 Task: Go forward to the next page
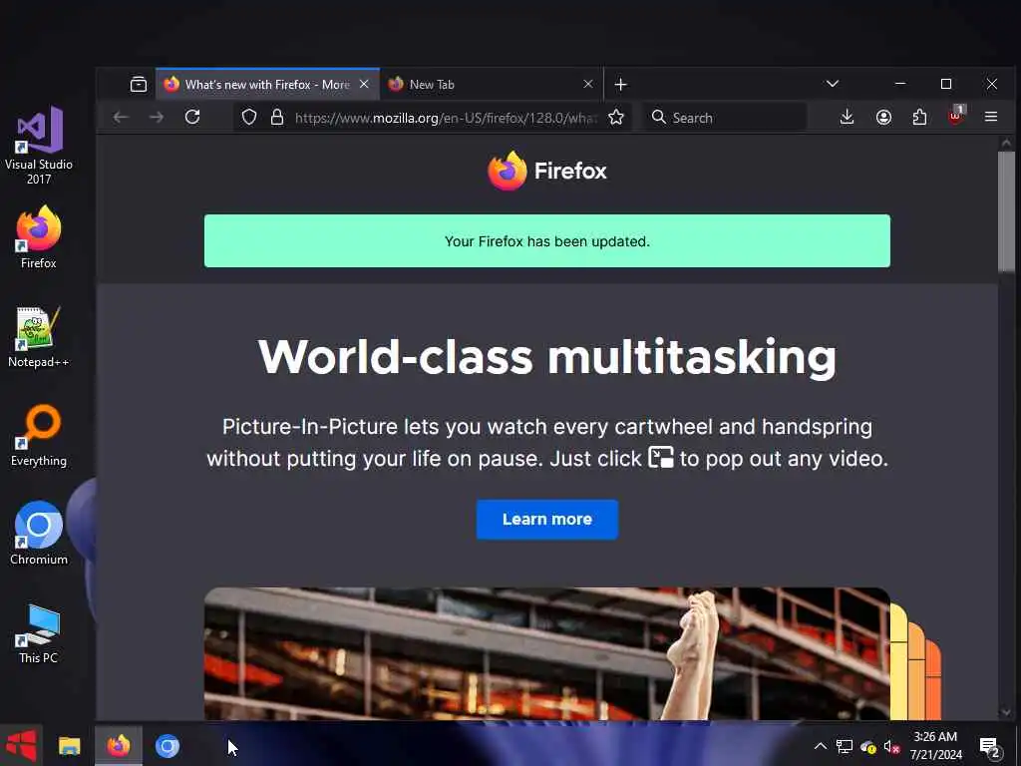click(157, 118)
